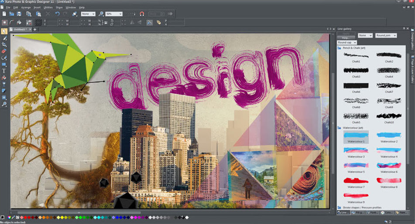This screenshot has width=415, height=224.
Task: Select the Text tool in left toolbar
Action: tap(4, 71)
